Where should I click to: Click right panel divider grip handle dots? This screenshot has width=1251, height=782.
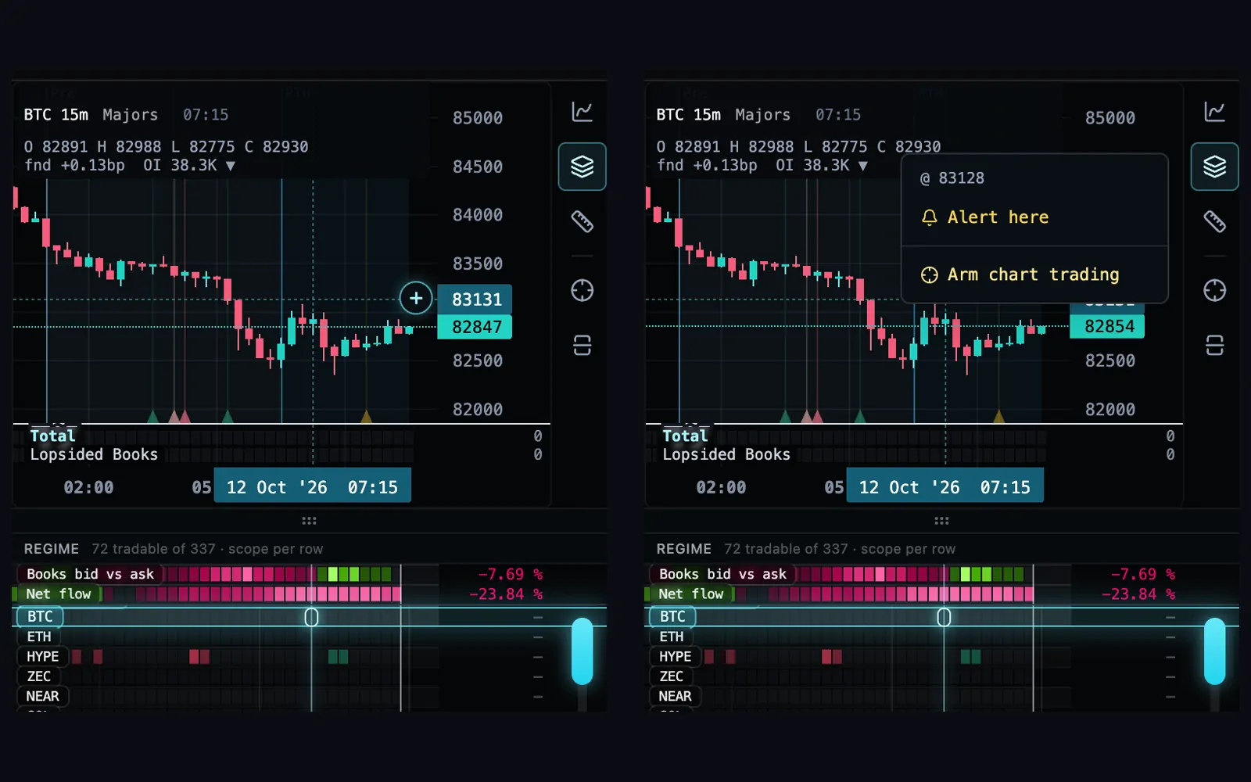pyautogui.click(x=941, y=521)
